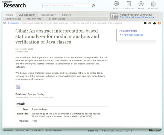Open Research Groups submenu item
164x135 pixels.
click(56, 19)
